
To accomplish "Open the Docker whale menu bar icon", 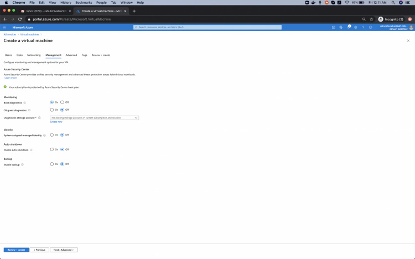I will 313,2.
